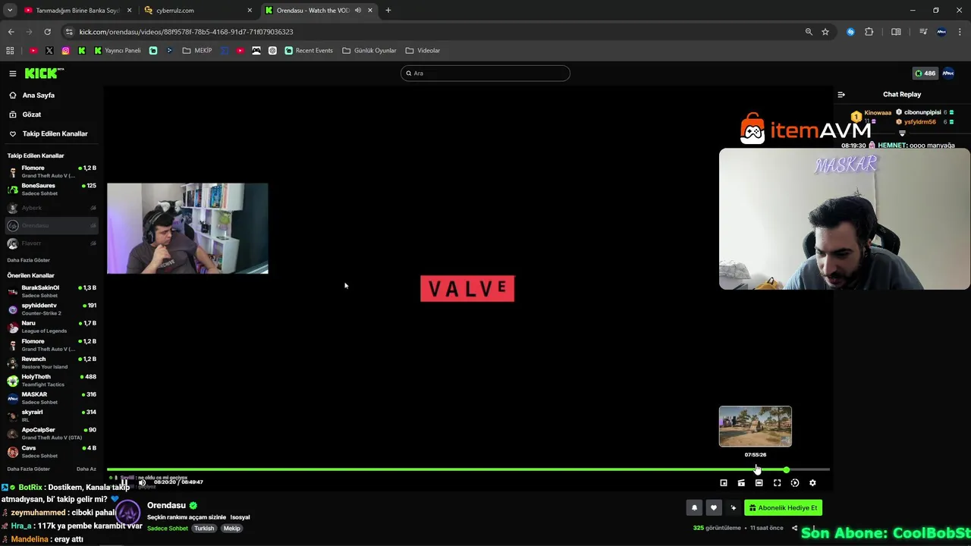Open ApoCalpSer channel in sidebar
971x546 pixels.
coord(52,434)
